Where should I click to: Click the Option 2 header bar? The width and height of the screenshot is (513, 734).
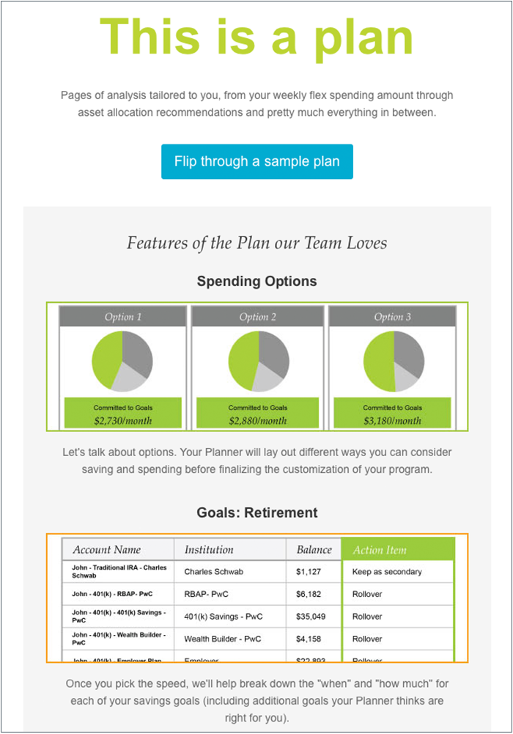(x=258, y=317)
